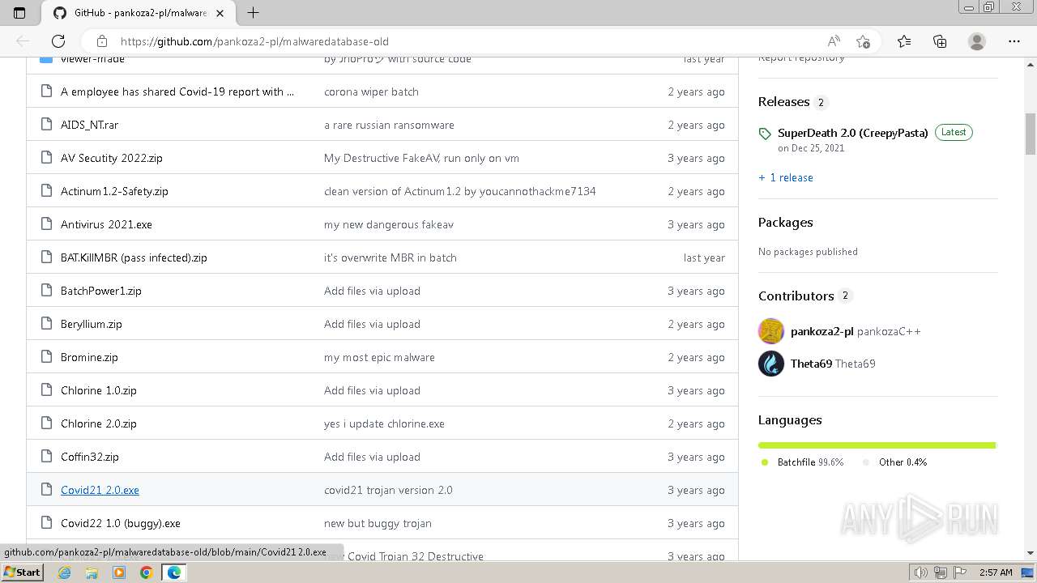Open pankoza2-pl contributor profile name
This screenshot has width=1037, height=583.
click(x=821, y=331)
